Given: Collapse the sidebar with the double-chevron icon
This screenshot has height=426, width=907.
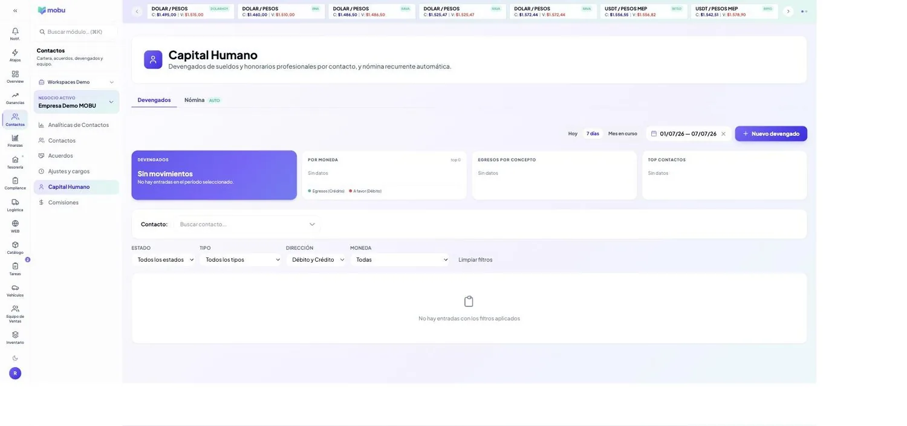Looking at the screenshot, I should (x=15, y=10).
